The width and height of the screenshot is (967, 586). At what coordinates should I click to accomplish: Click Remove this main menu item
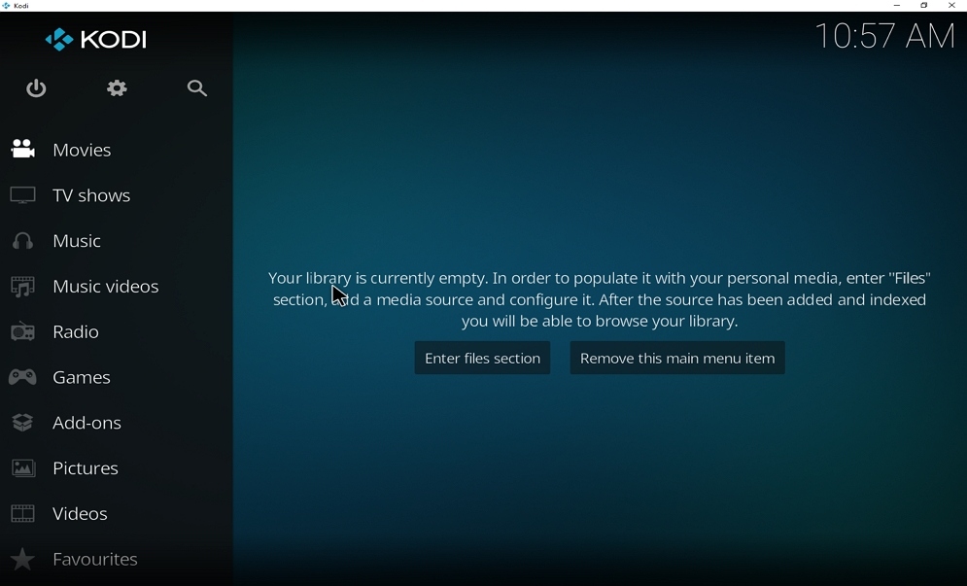tap(677, 358)
